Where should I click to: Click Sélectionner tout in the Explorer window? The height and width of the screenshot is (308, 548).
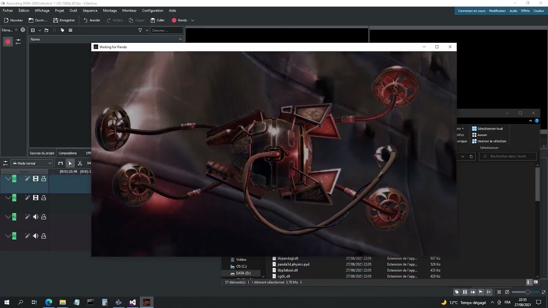(x=487, y=128)
